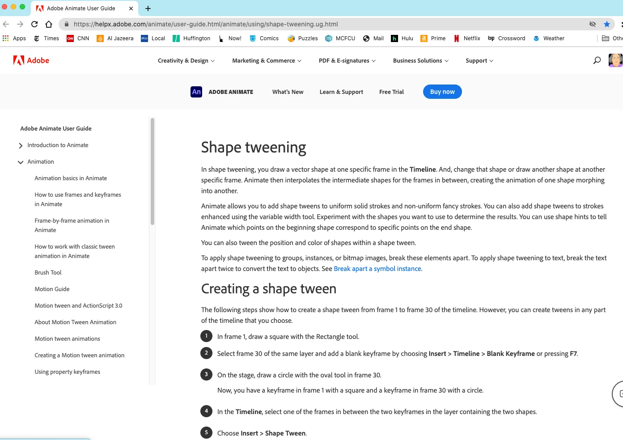
Task: Open the MCFCU bookmark
Action: pyautogui.click(x=340, y=38)
